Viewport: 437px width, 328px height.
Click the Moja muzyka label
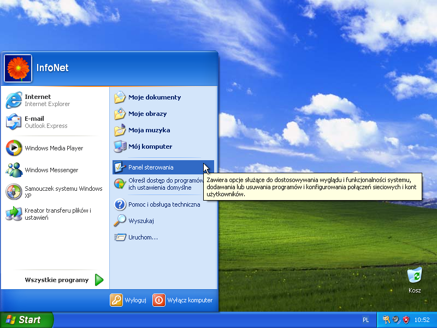(149, 130)
